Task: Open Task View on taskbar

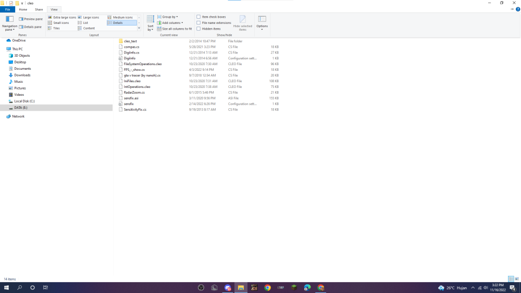Action: click(x=45, y=288)
